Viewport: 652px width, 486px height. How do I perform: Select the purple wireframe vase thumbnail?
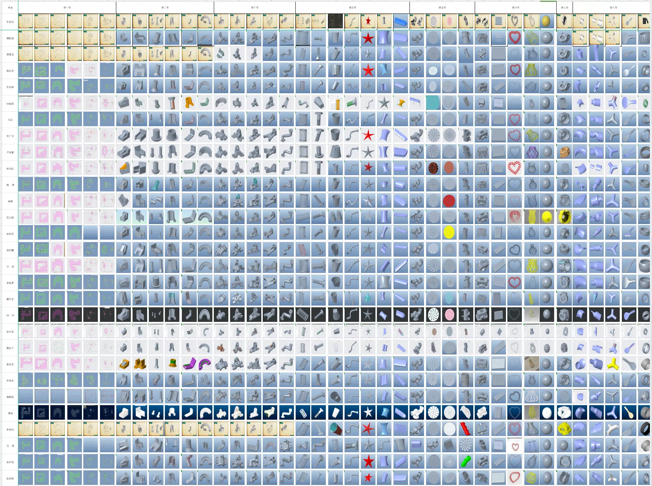[531, 152]
